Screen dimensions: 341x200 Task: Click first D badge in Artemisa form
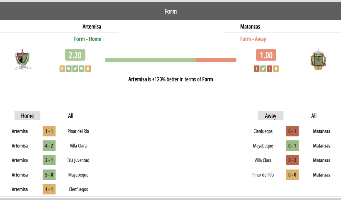coord(62,69)
